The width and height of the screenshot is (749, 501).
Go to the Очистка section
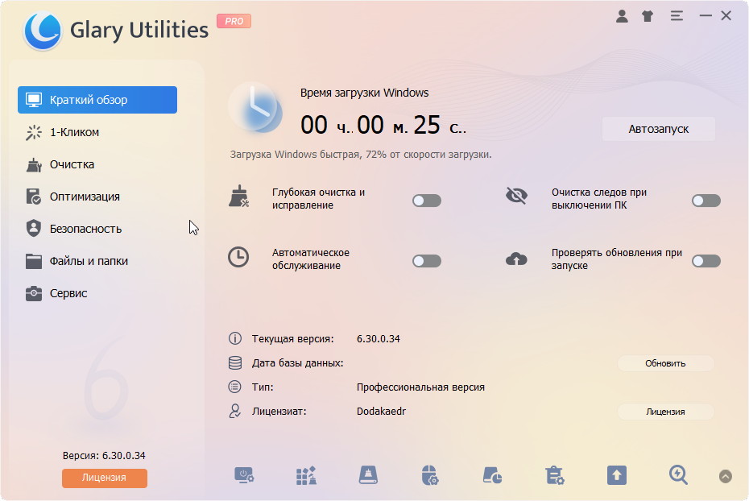click(97, 164)
